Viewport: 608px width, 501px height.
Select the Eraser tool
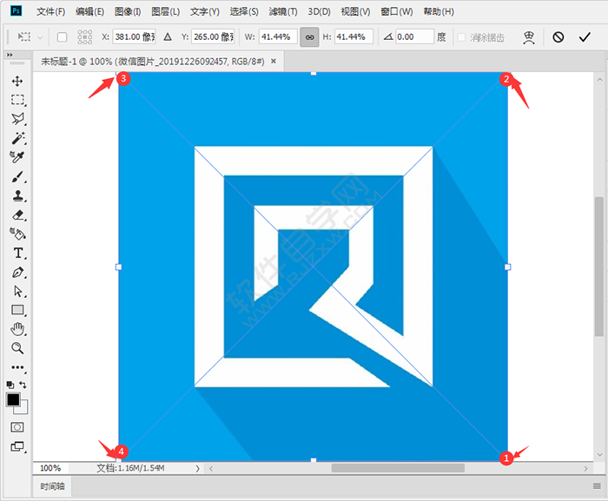(17, 214)
